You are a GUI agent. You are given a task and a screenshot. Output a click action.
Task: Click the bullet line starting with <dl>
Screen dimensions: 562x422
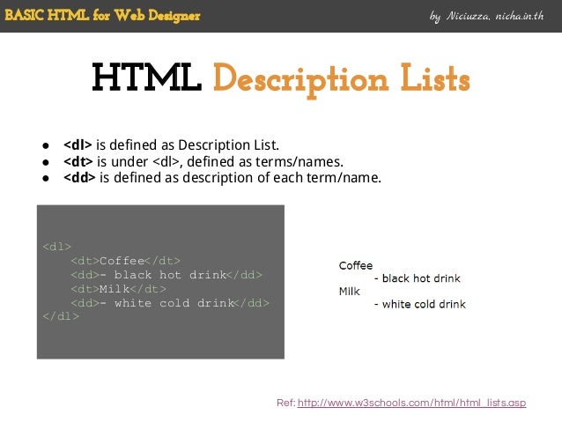pyautogui.click(x=171, y=145)
